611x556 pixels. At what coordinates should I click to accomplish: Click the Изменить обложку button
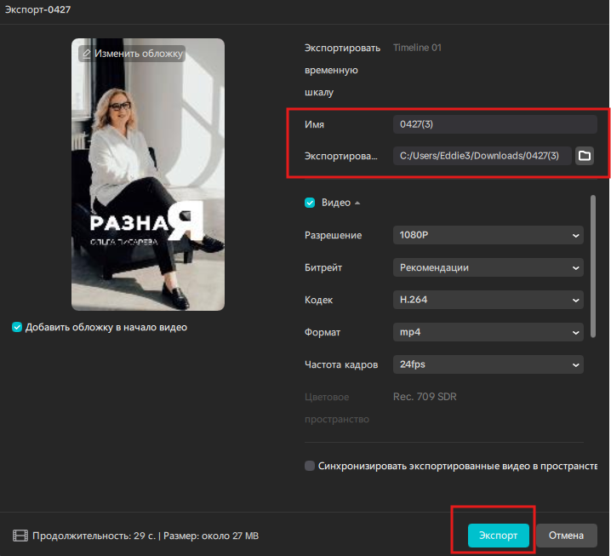[x=132, y=54]
